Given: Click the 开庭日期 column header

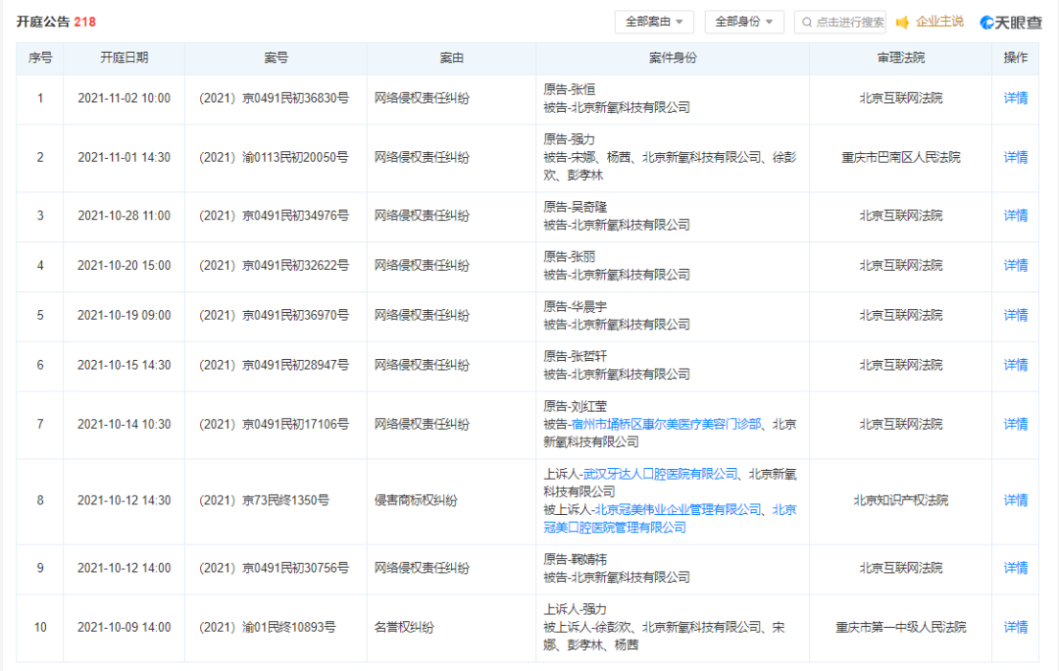Looking at the screenshot, I should 124,58.
